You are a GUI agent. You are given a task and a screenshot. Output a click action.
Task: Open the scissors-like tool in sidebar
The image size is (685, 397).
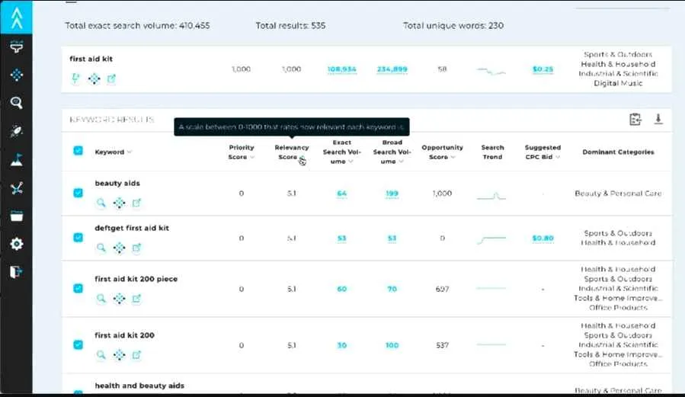click(16, 188)
